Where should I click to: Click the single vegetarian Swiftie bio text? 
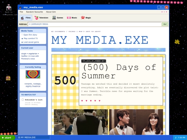coord(30,56)
